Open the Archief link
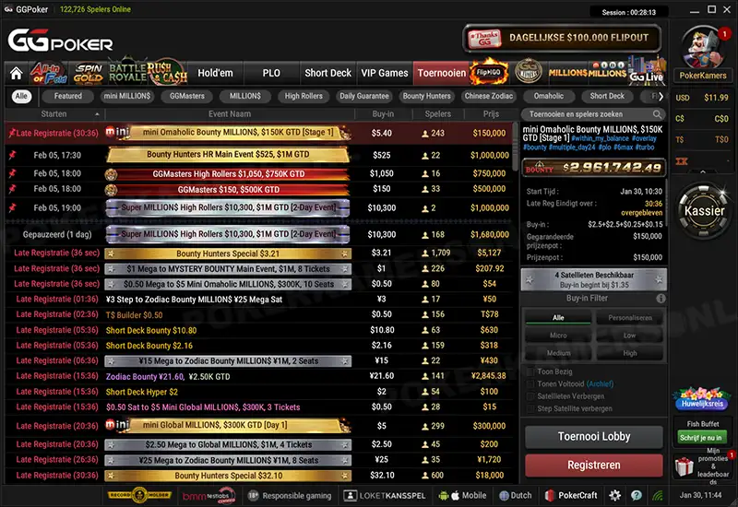Image resolution: width=738 pixels, height=507 pixels. (600, 383)
